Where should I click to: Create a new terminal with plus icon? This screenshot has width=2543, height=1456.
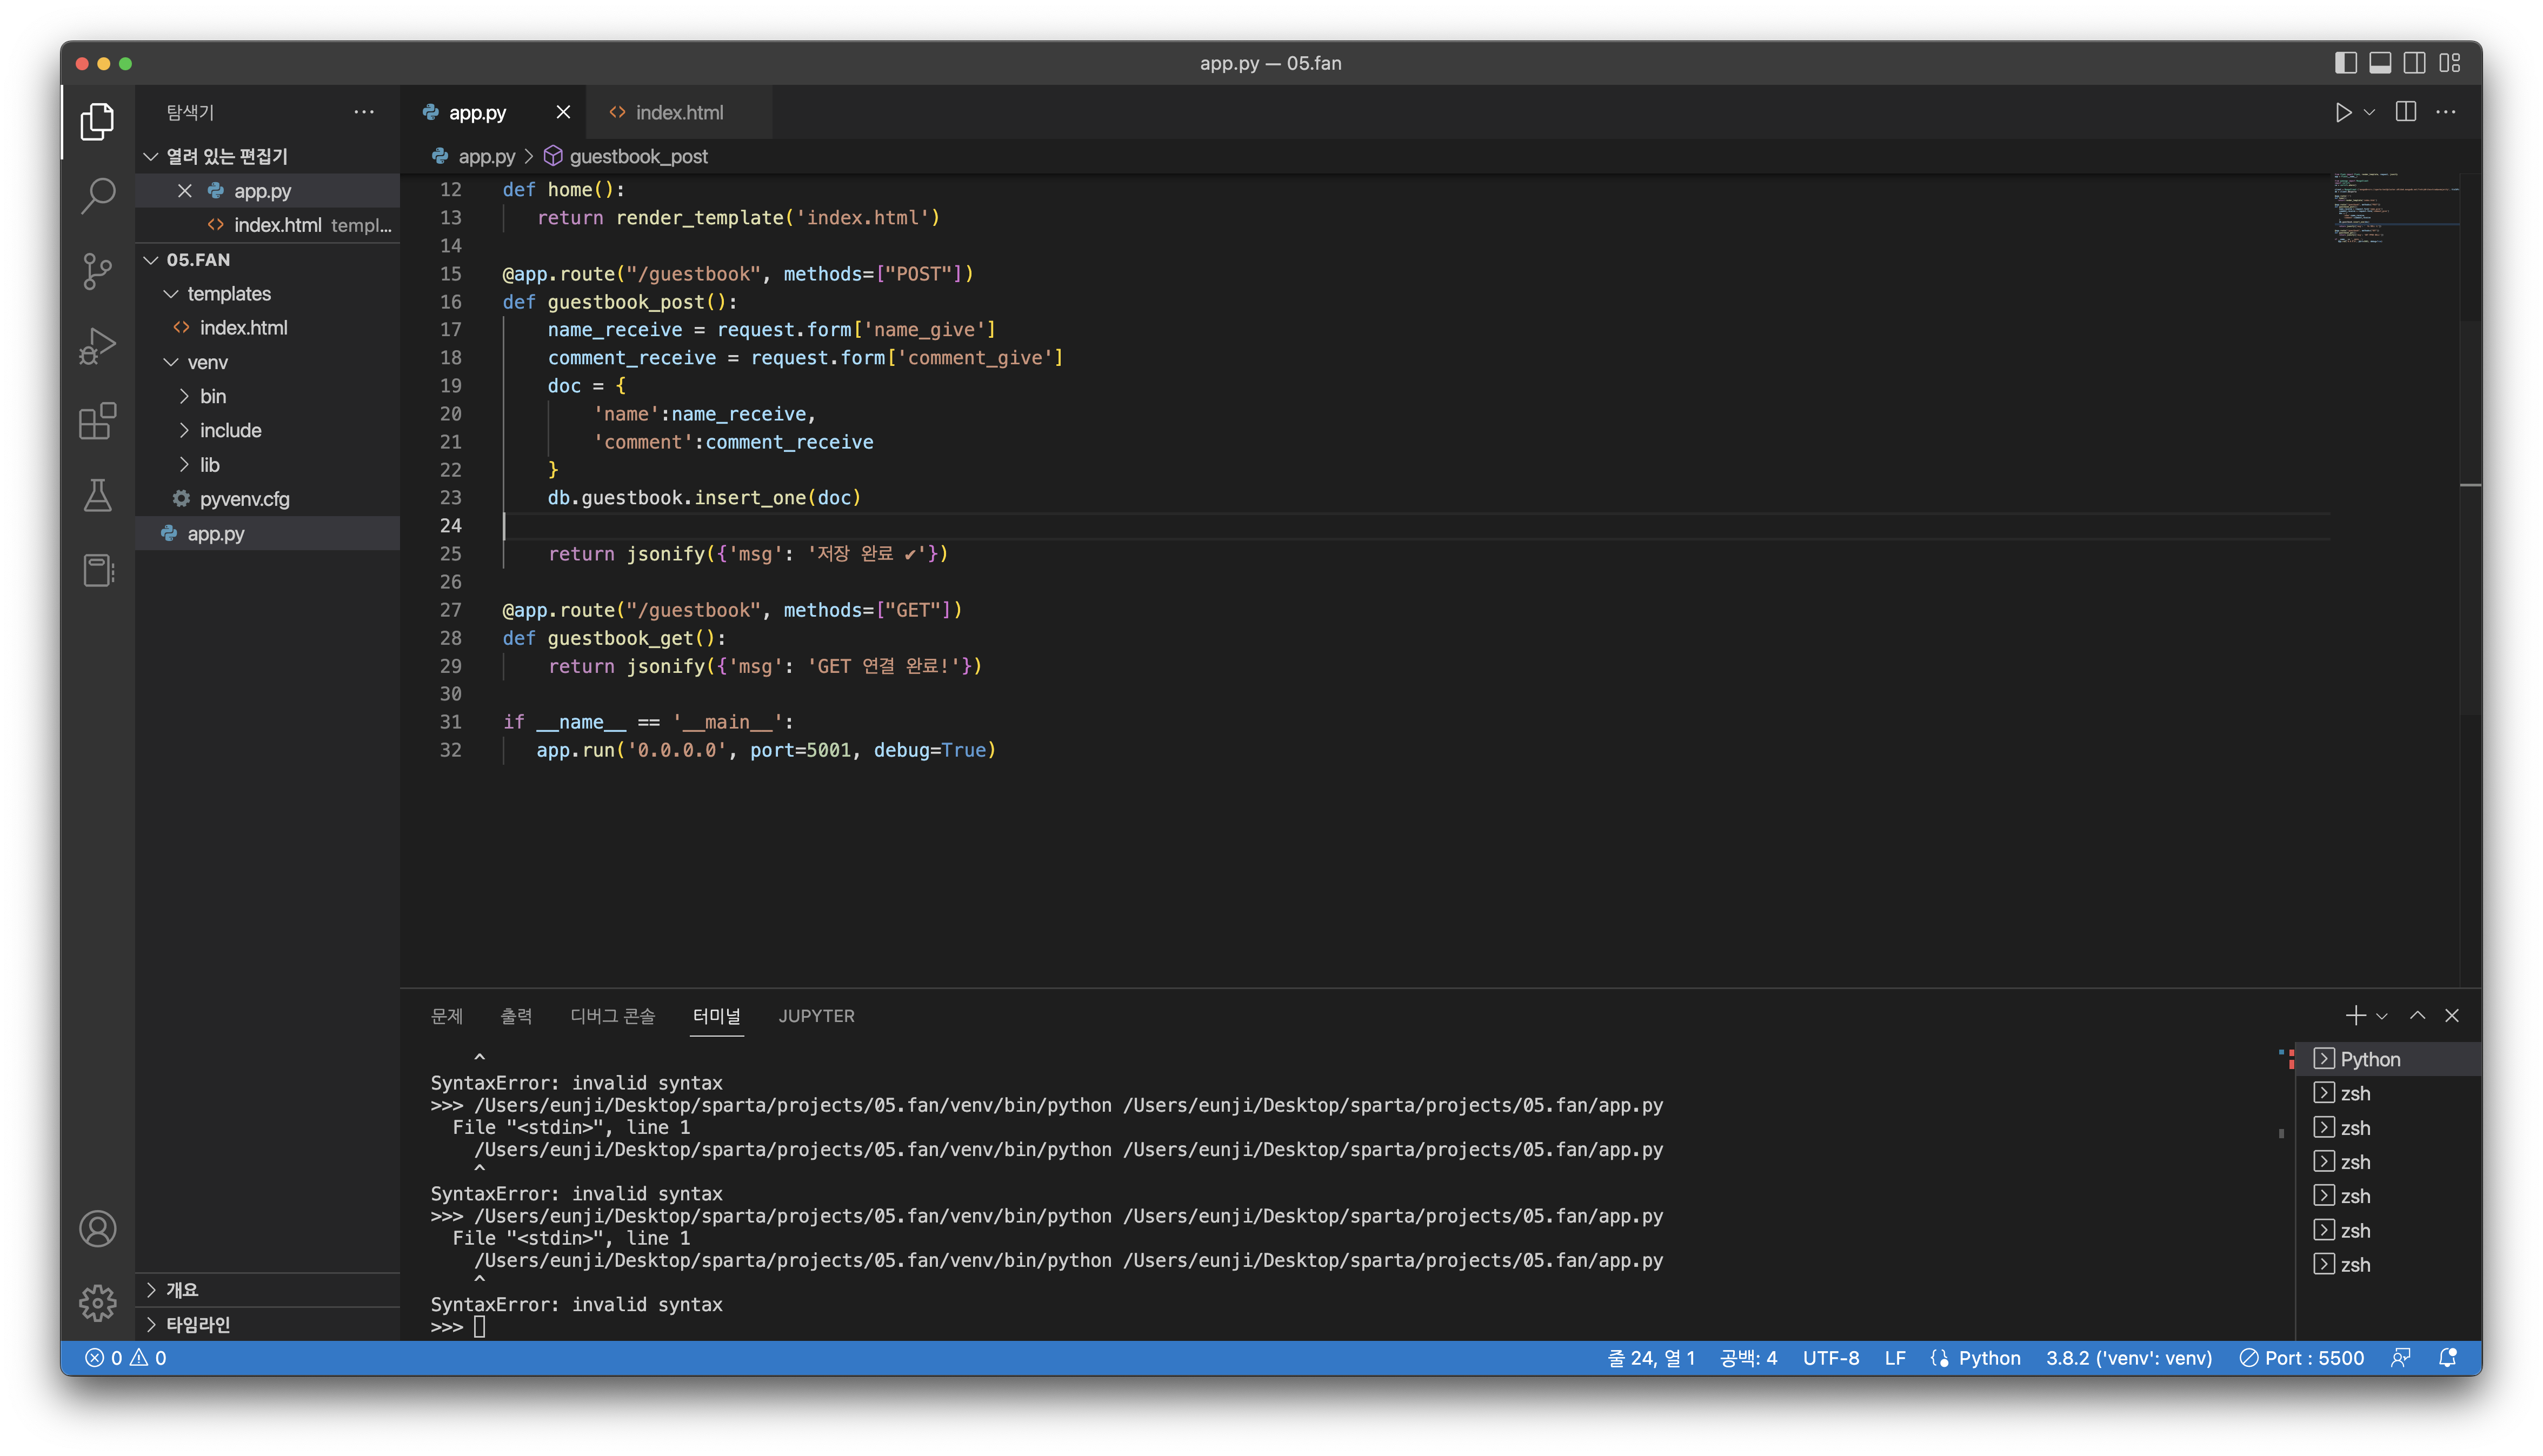tap(2355, 1016)
